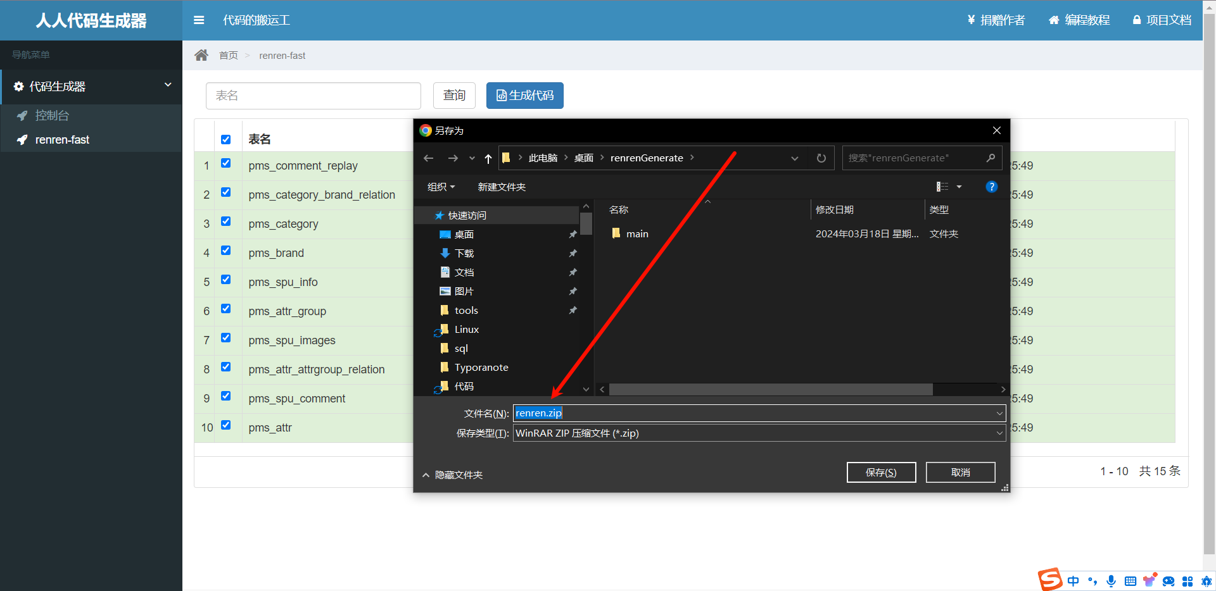Uncheck the pms_comment_replay row checkbox
The height and width of the screenshot is (591, 1216).
click(226, 163)
